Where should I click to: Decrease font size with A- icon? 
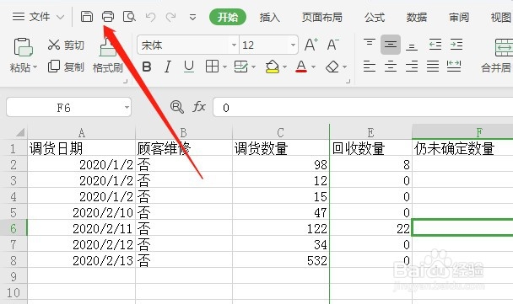point(333,45)
